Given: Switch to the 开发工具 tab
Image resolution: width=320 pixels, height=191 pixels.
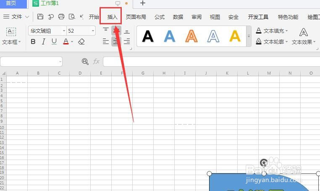Looking at the screenshot, I should 258,17.
